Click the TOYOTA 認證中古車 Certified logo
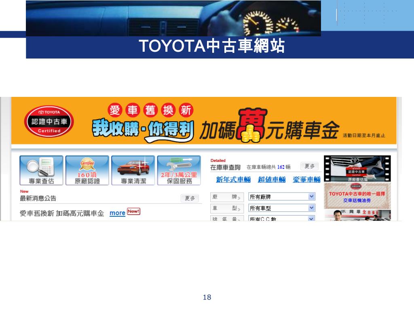The height and width of the screenshot is (310, 414). pos(49,121)
